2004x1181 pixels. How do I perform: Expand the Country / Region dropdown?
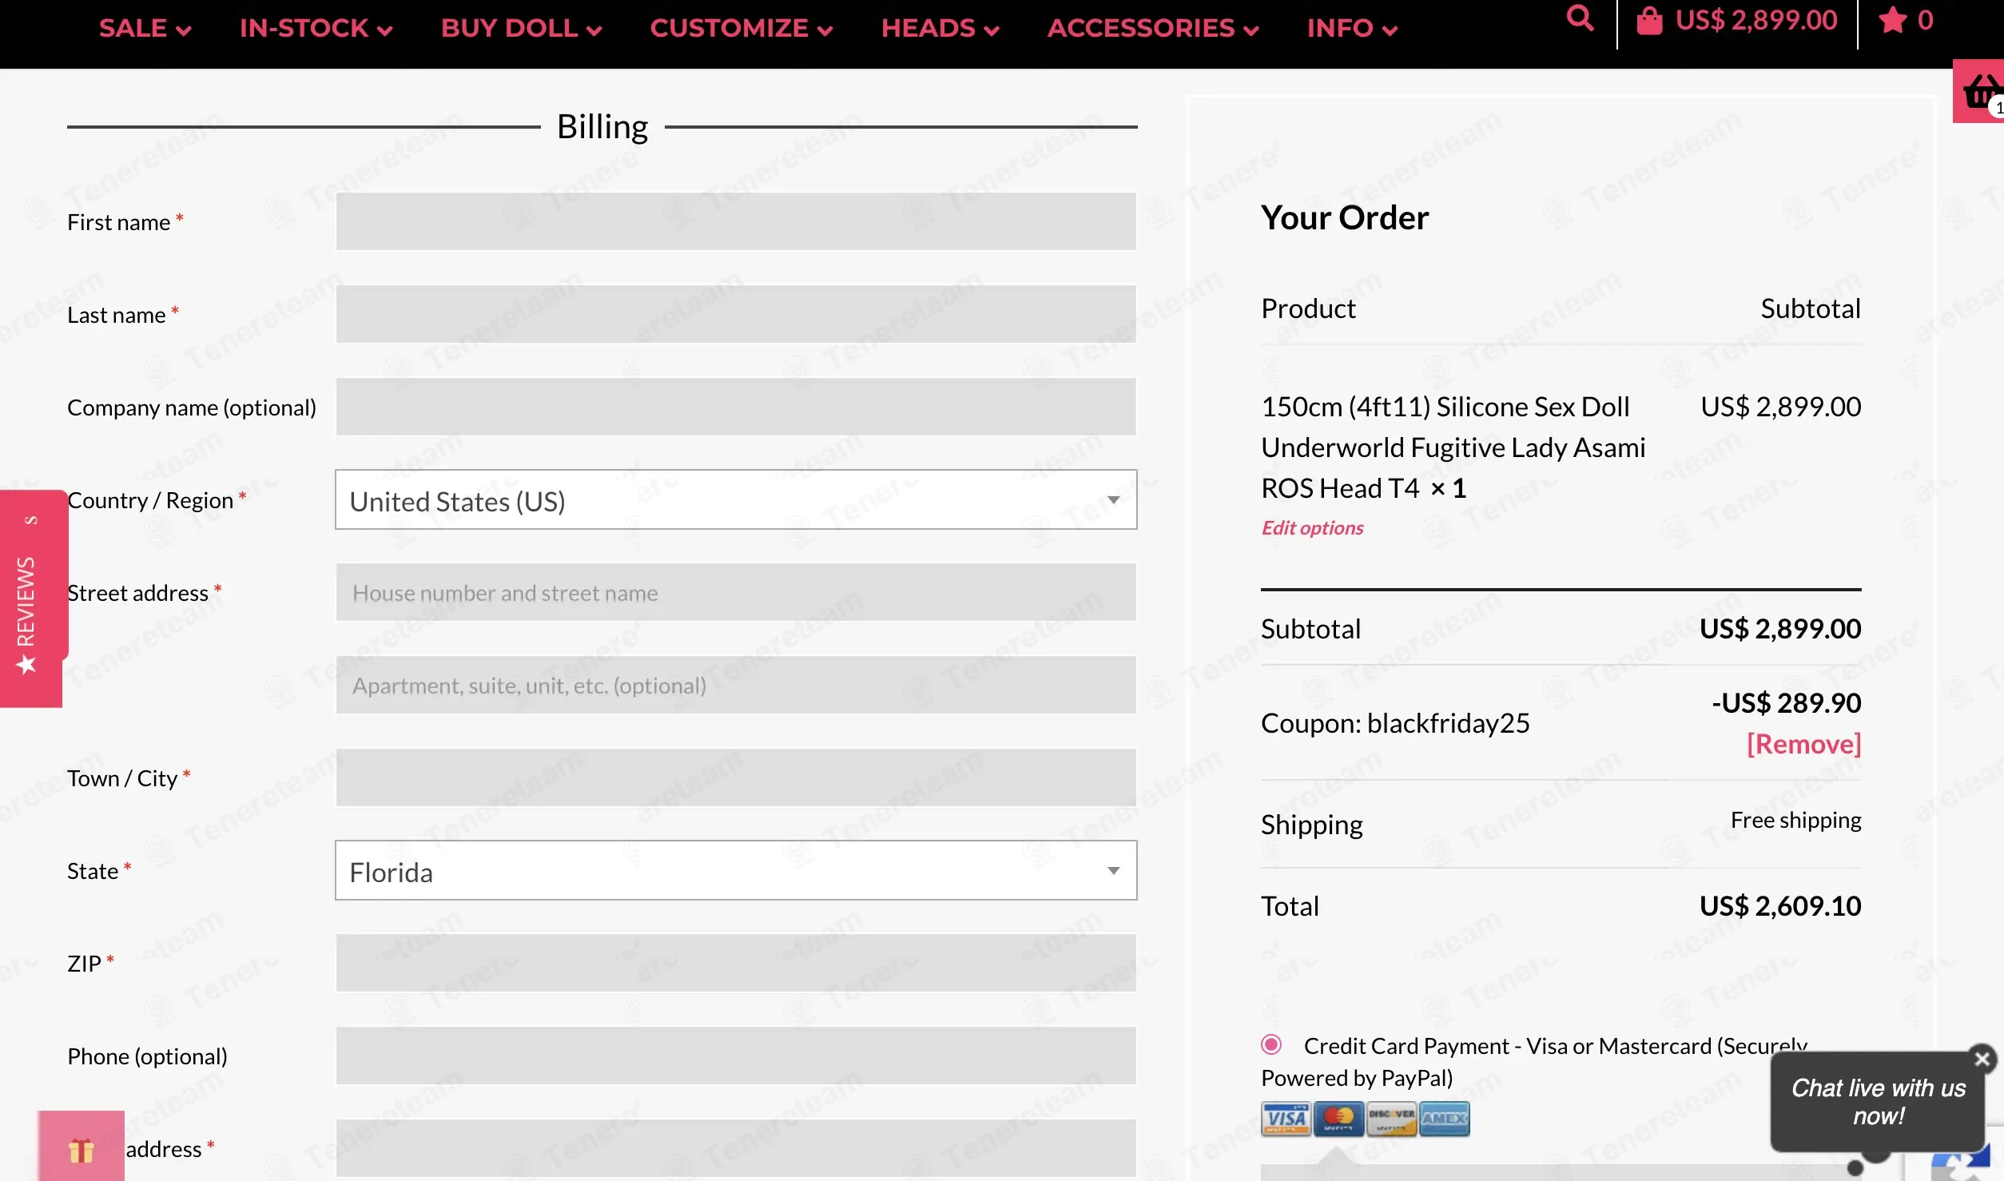(736, 500)
